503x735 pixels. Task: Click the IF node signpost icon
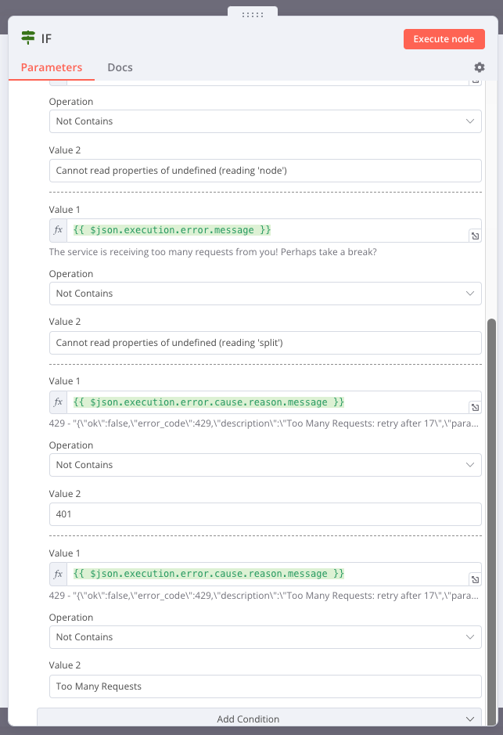pos(28,38)
